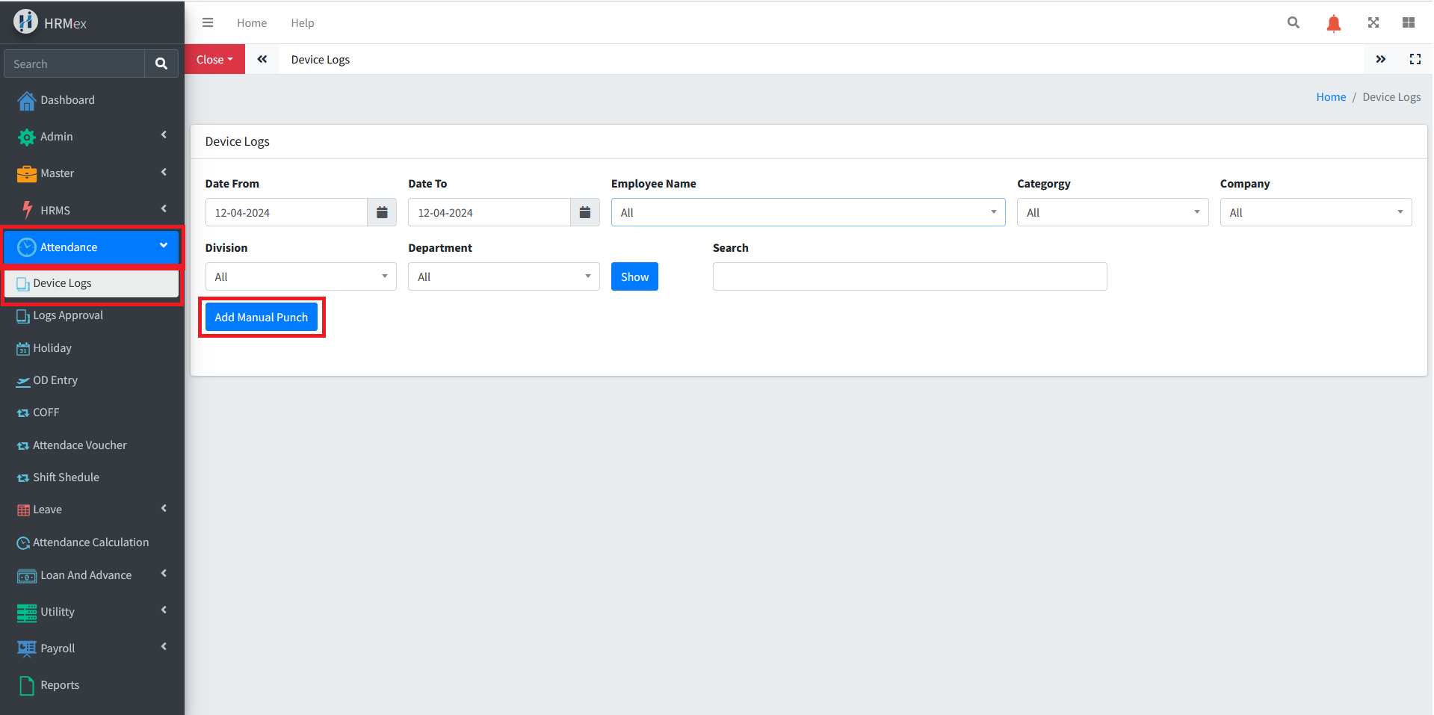Open the Date From calendar picker
This screenshot has width=1434, height=715.
pos(382,213)
